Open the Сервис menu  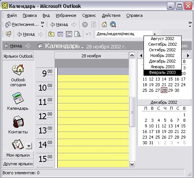click(89, 15)
